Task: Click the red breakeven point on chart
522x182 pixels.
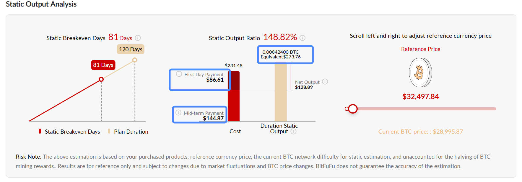Action: click(101, 79)
